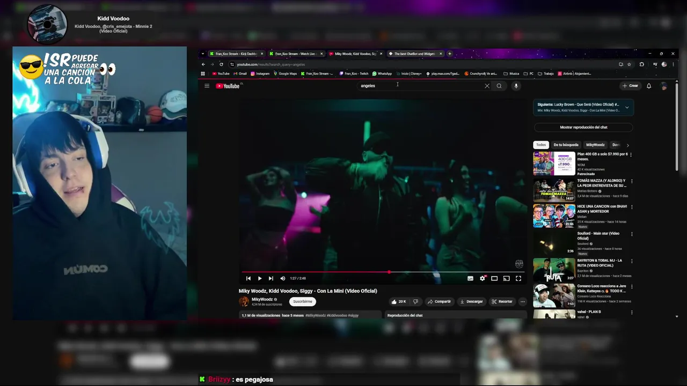Click Mostrar reproducción del chat

[583, 127]
